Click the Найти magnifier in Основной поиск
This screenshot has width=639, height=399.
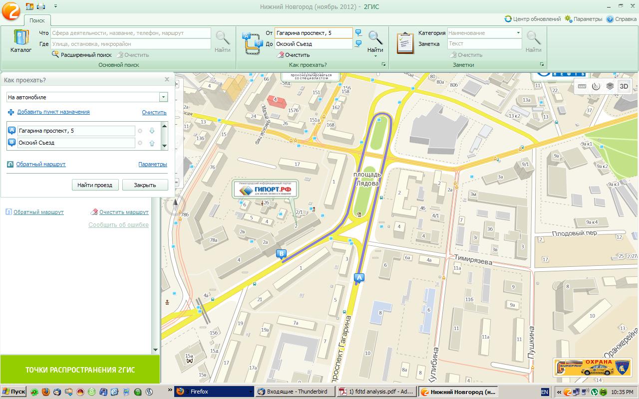[x=223, y=42]
